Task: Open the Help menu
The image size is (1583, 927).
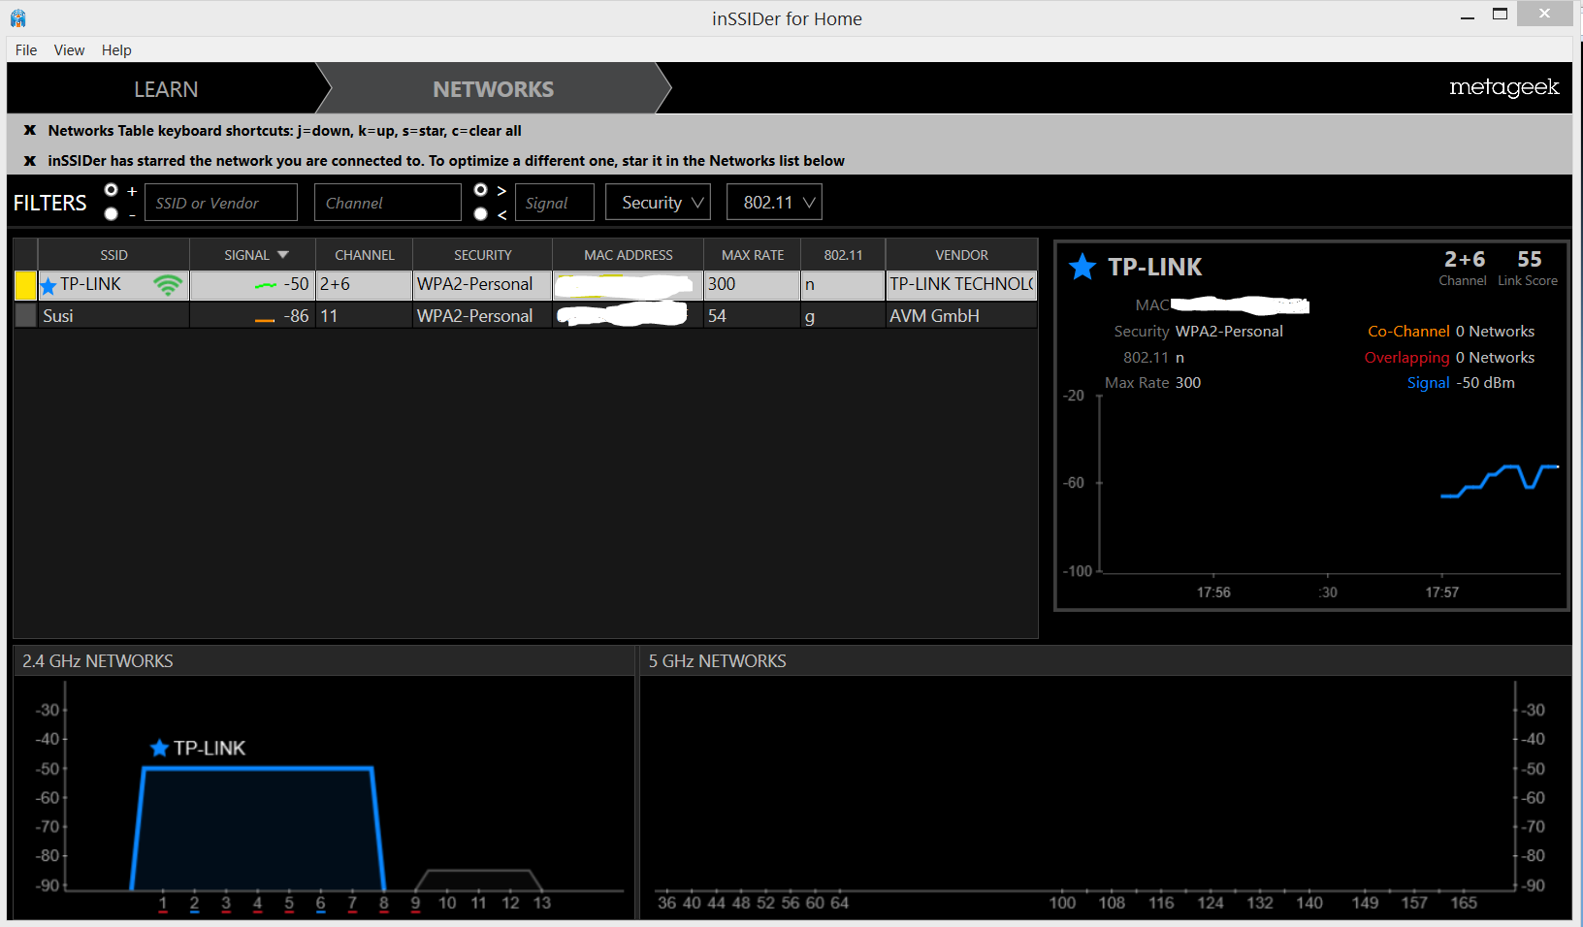Action: click(116, 50)
